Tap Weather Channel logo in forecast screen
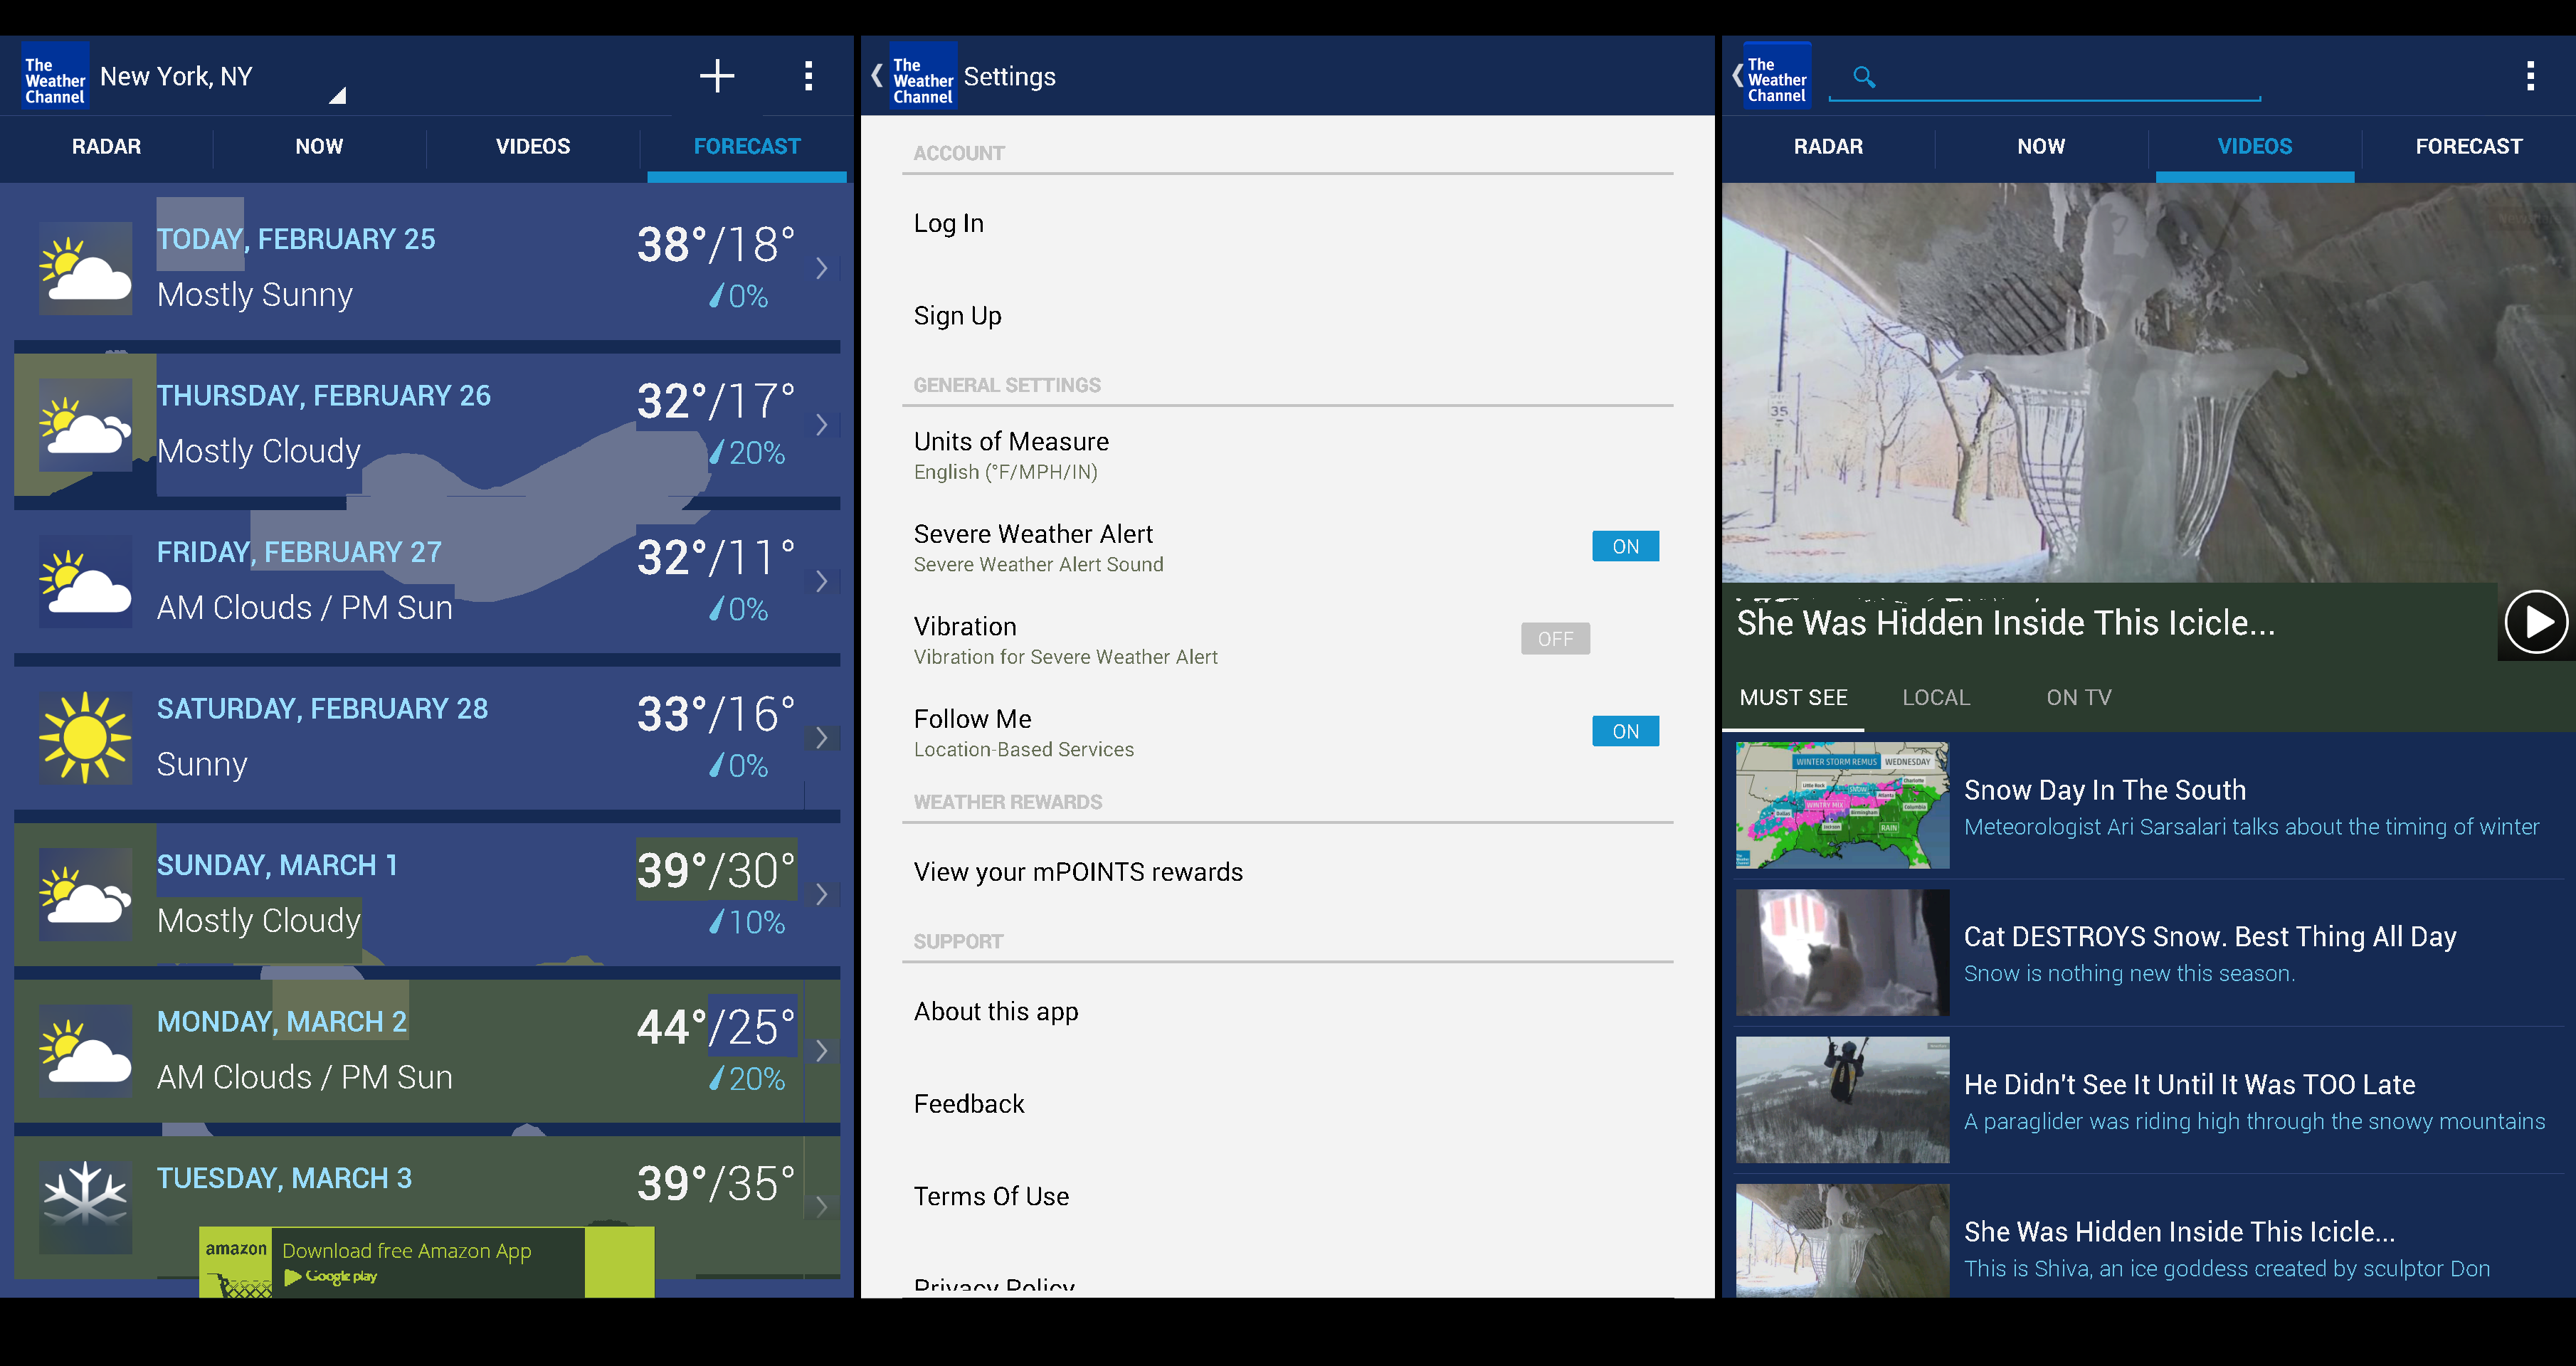Viewport: 2576px width, 1366px height. pyautogui.click(x=55, y=76)
